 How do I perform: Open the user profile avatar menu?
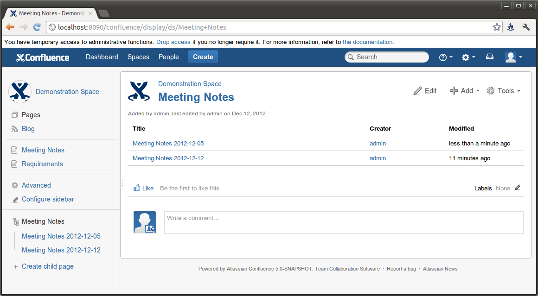pos(513,57)
